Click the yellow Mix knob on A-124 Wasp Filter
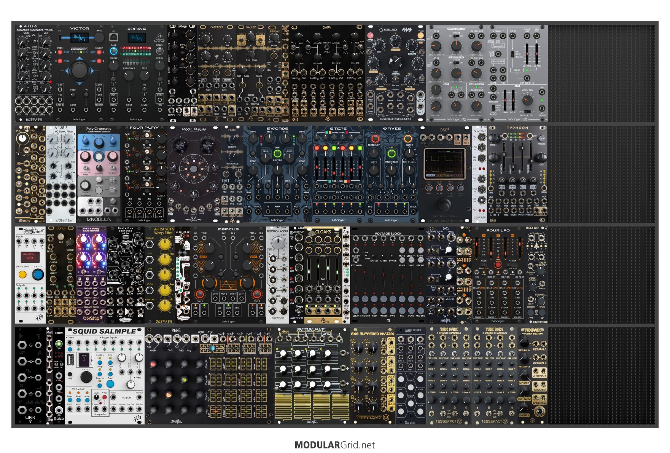The image size is (670, 453). pyautogui.click(x=164, y=305)
